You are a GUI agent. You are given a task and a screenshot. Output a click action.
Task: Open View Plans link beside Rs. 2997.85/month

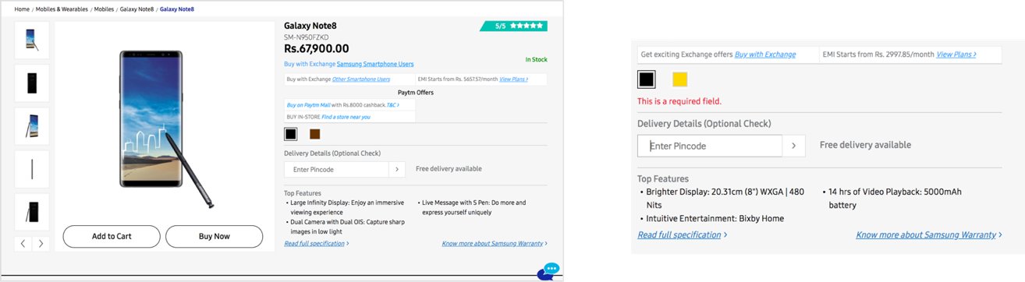point(955,55)
